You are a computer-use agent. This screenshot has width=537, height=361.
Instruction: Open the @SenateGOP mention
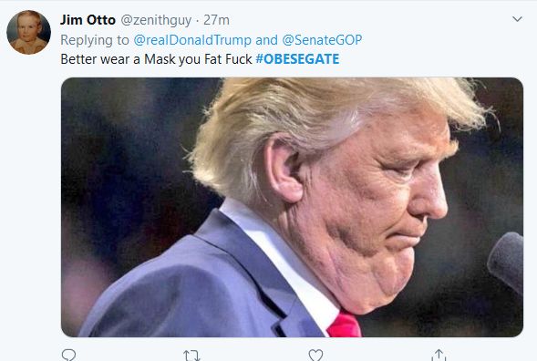(322, 40)
